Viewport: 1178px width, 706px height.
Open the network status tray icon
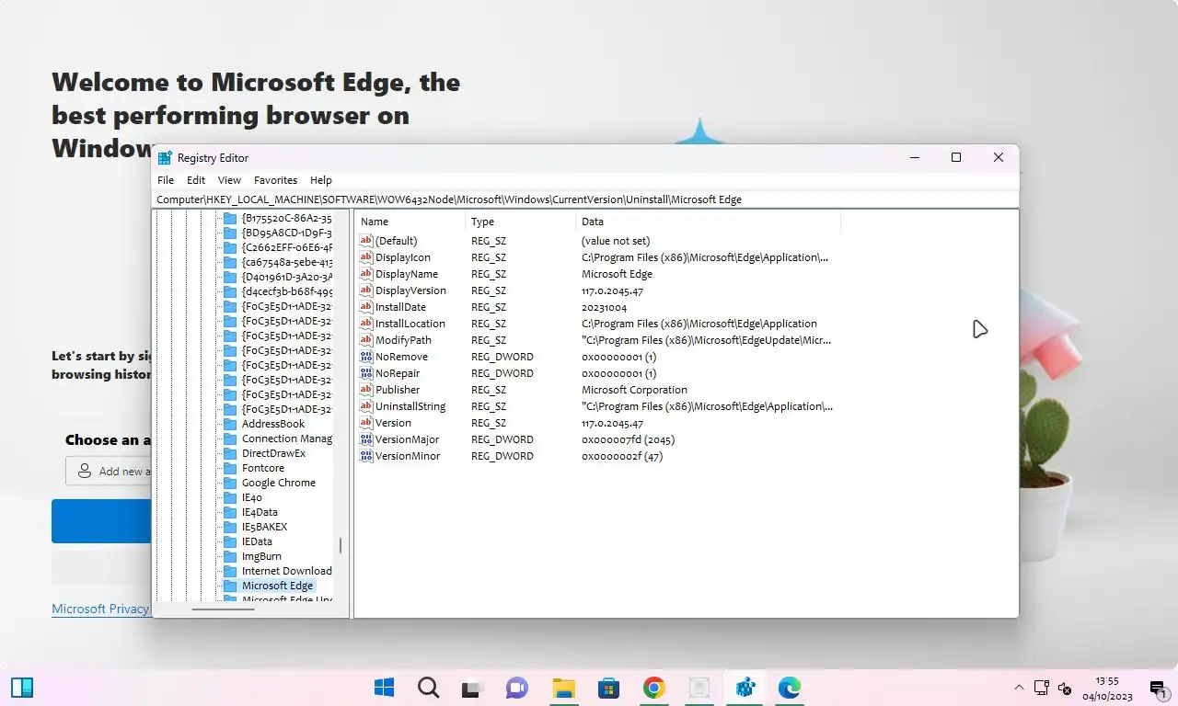pos(1042,688)
